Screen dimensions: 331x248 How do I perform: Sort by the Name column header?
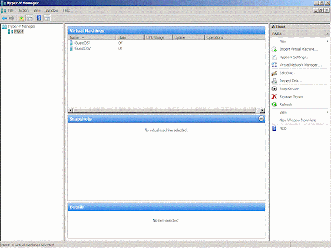coord(92,37)
